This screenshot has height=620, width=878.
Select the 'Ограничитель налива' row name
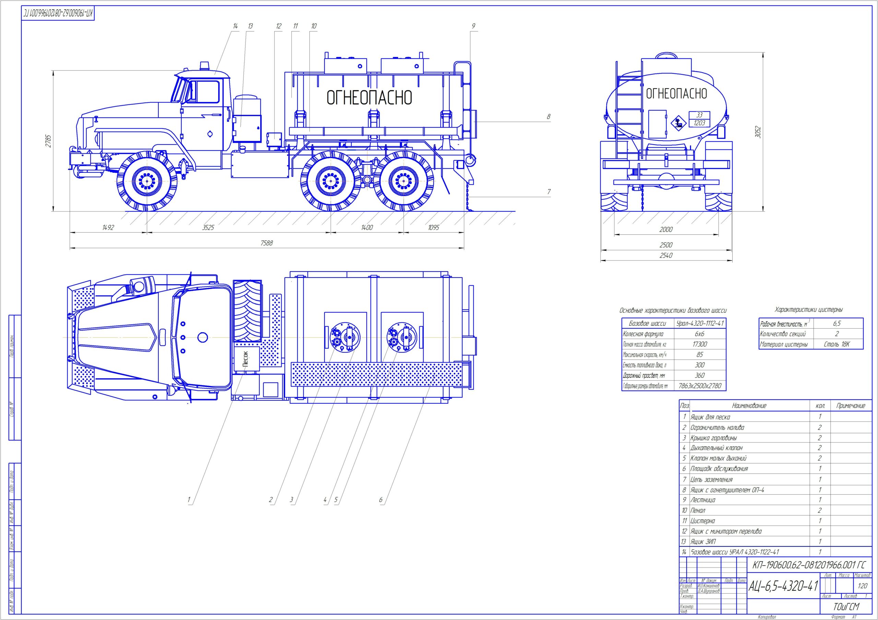(717, 428)
